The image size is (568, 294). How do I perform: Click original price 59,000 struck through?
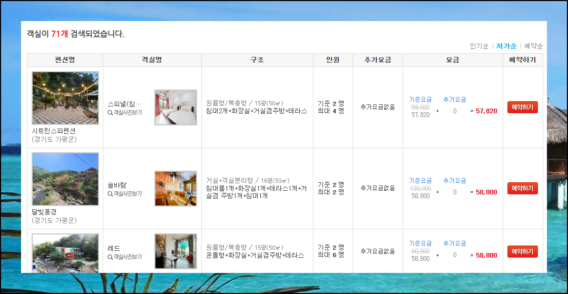(x=420, y=107)
